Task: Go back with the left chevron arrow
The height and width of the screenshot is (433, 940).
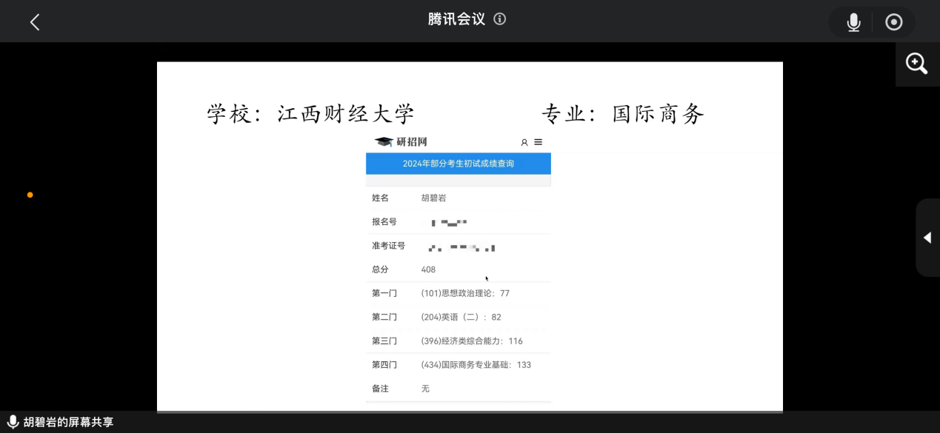Action: pyautogui.click(x=35, y=22)
